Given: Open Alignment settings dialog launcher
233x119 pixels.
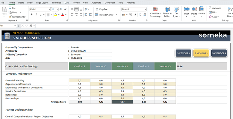Looking at the screenshot, I should (x=119, y=20).
